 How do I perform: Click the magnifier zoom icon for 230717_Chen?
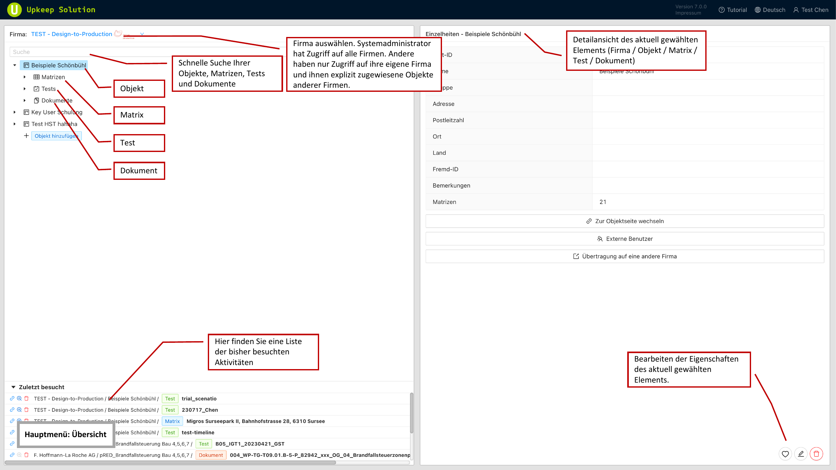(x=19, y=410)
